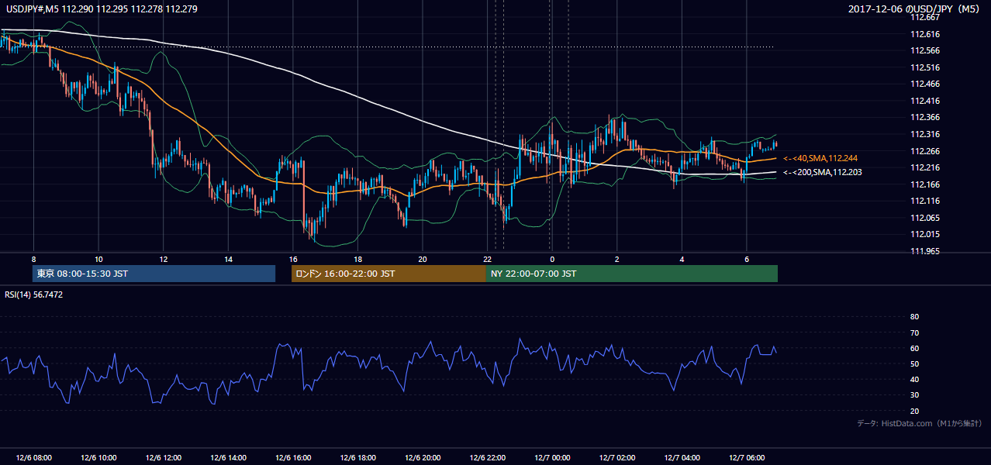The height and width of the screenshot is (465, 991).
Task: Click the 12/6 08:00 bottom time label
Action: click(x=33, y=457)
